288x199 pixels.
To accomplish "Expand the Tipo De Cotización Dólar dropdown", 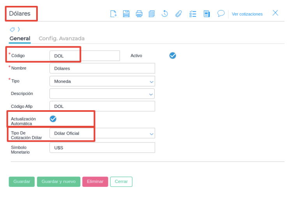I will click(x=102, y=133).
